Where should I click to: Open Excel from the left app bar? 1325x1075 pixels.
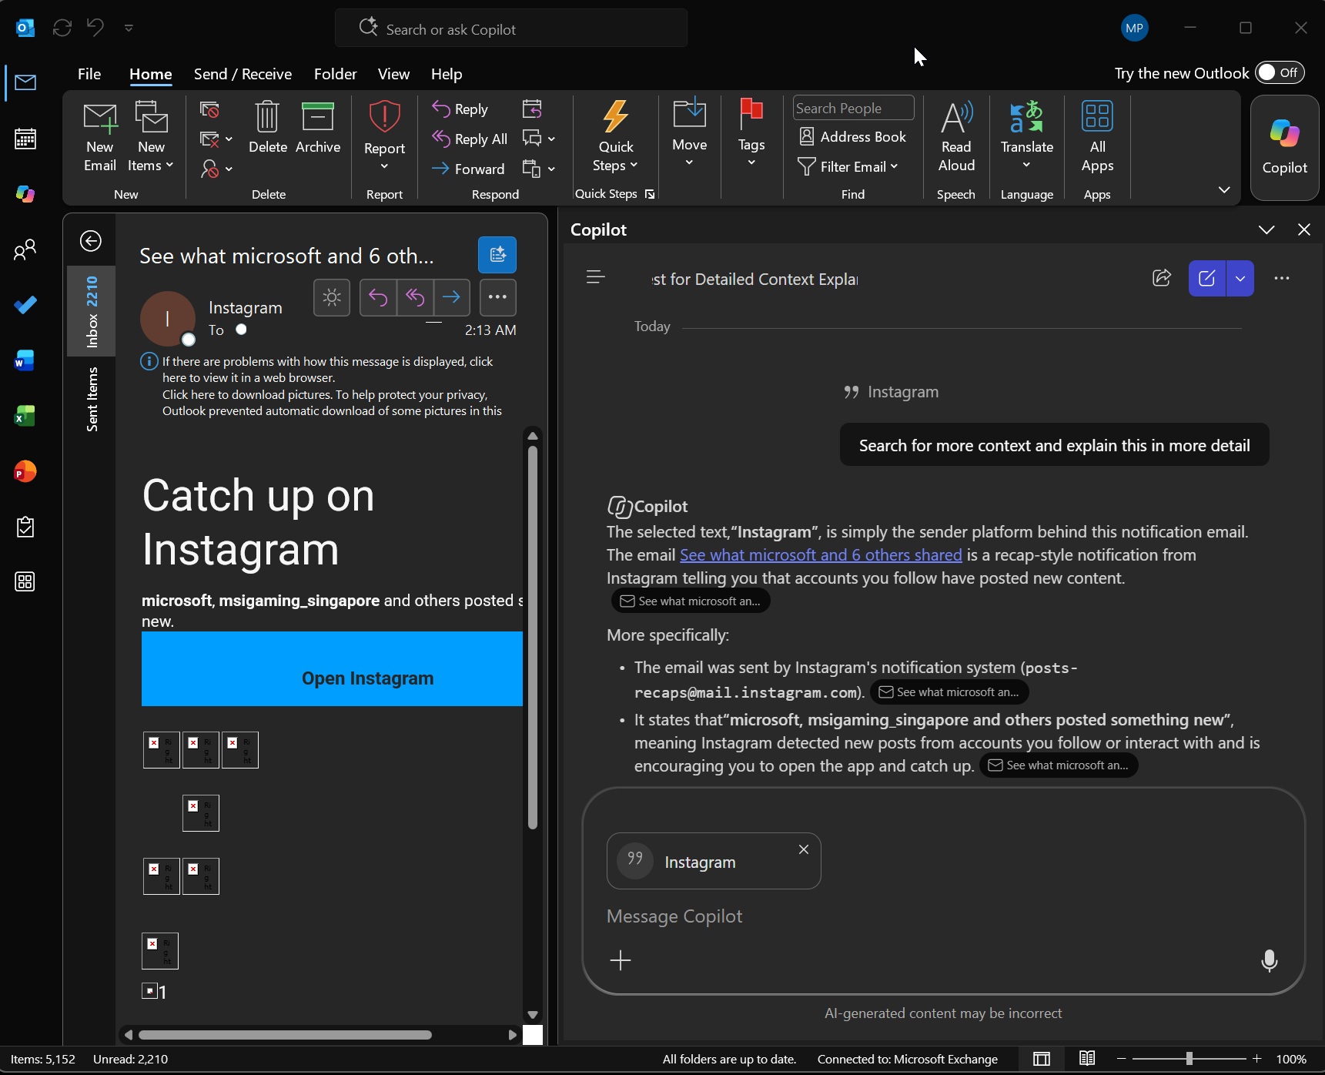point(25,416)
